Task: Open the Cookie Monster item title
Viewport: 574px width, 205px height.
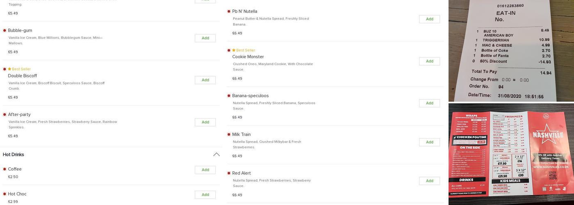Action: click(x=248, y=57)
